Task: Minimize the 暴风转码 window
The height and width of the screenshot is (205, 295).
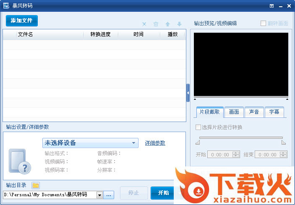Action: [x=281, y=6]
